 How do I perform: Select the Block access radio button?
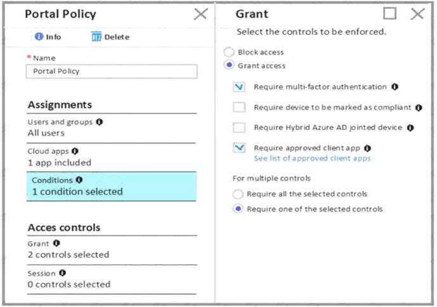pos(228,52)
